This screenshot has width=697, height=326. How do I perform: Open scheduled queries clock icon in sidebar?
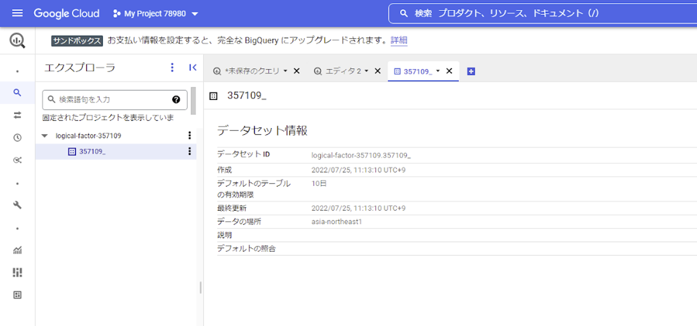pos(17,137)
